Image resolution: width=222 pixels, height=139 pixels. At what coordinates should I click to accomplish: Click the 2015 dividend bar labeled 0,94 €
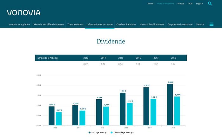point(106,116)
